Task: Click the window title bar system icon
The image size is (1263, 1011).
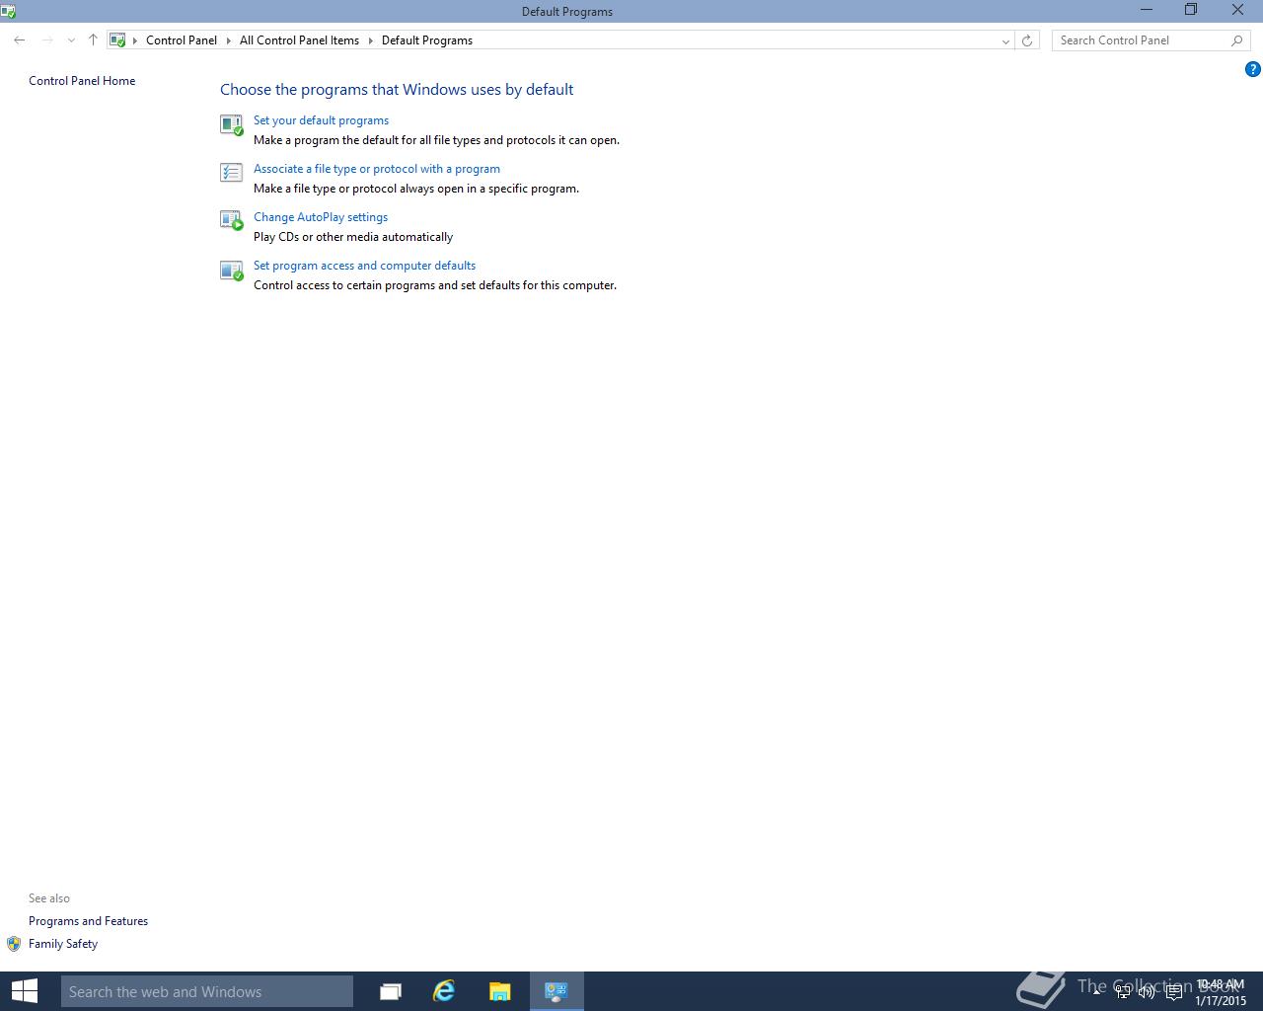Action: pyautogui.click(x=8, y=11)
